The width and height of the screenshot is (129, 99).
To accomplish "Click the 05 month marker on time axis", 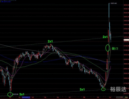I will (x=45, y=97).
